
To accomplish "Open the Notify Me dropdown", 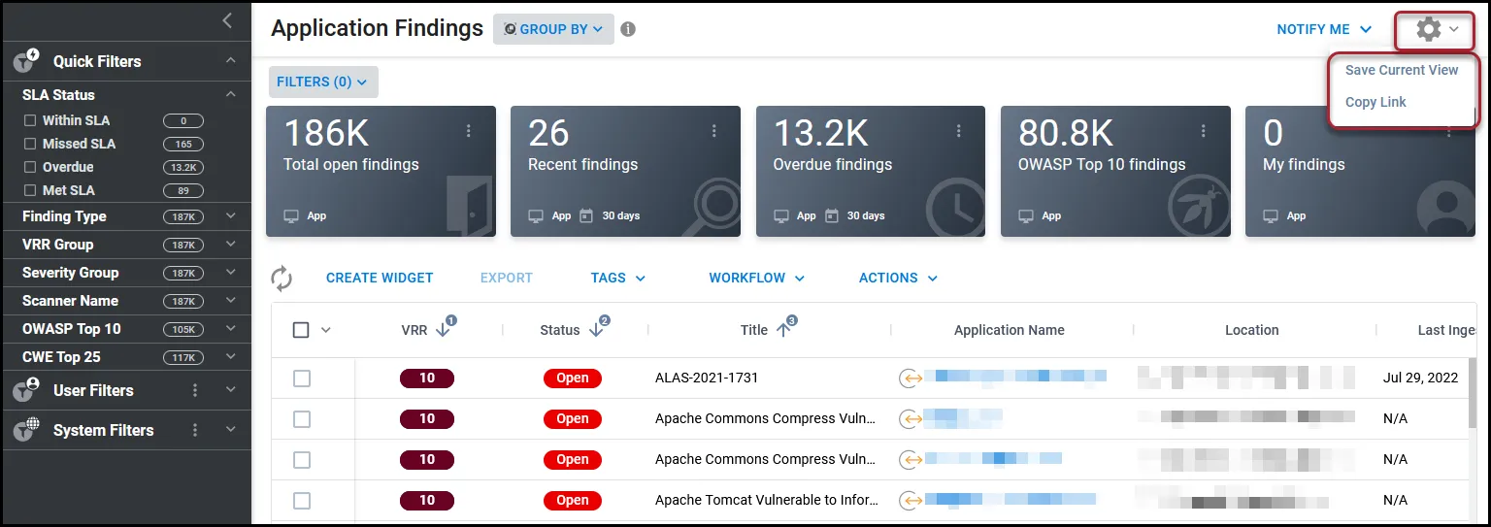I will pos(1324,29).
